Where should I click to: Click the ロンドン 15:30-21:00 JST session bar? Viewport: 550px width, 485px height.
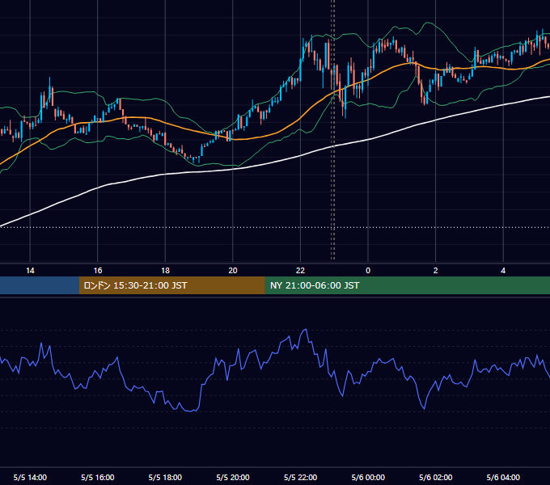(171, 285)
